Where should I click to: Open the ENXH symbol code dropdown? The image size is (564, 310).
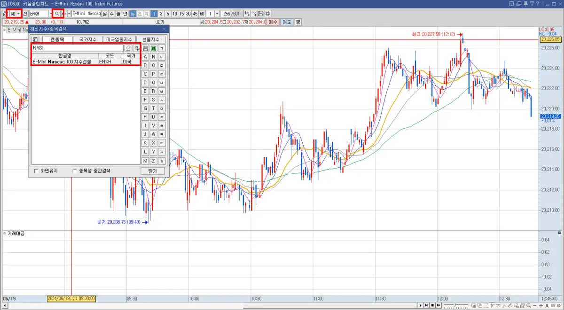point(50,14)
